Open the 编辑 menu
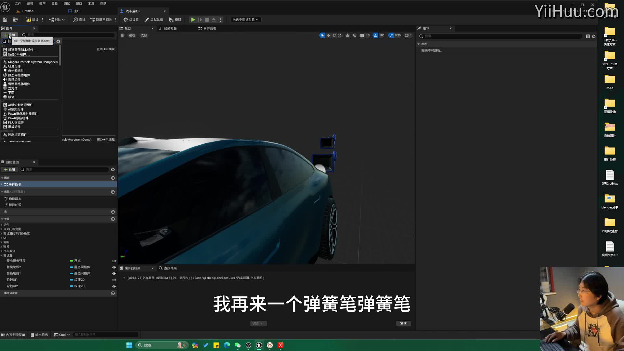The height and width of the screenshot is (351, 624). 30,4
